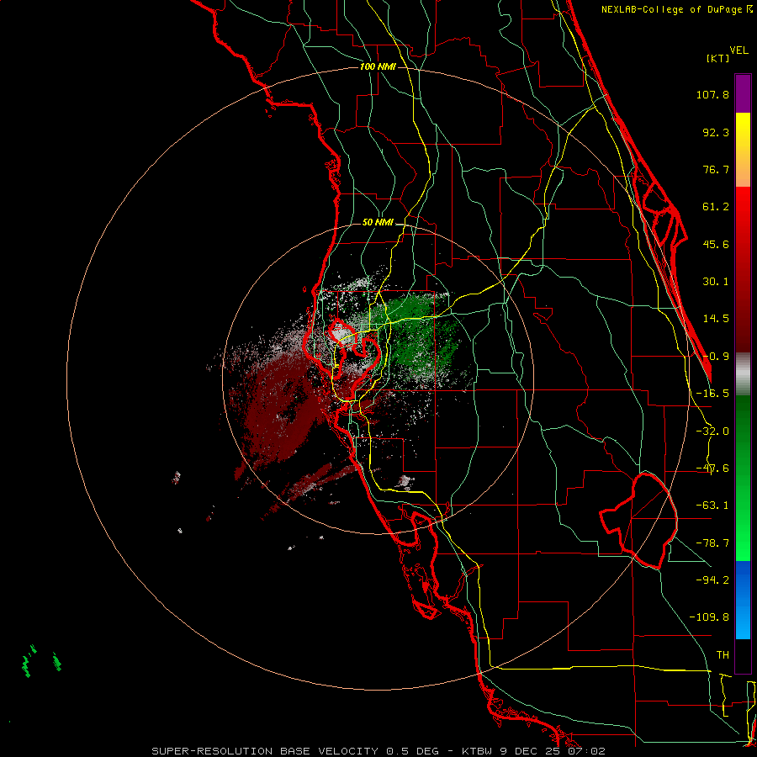
Task: Click the -0.9 value on velocity scale
Action: pos(716,357)
